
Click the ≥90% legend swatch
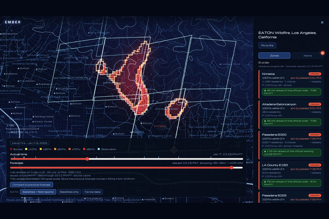[84, 149]
